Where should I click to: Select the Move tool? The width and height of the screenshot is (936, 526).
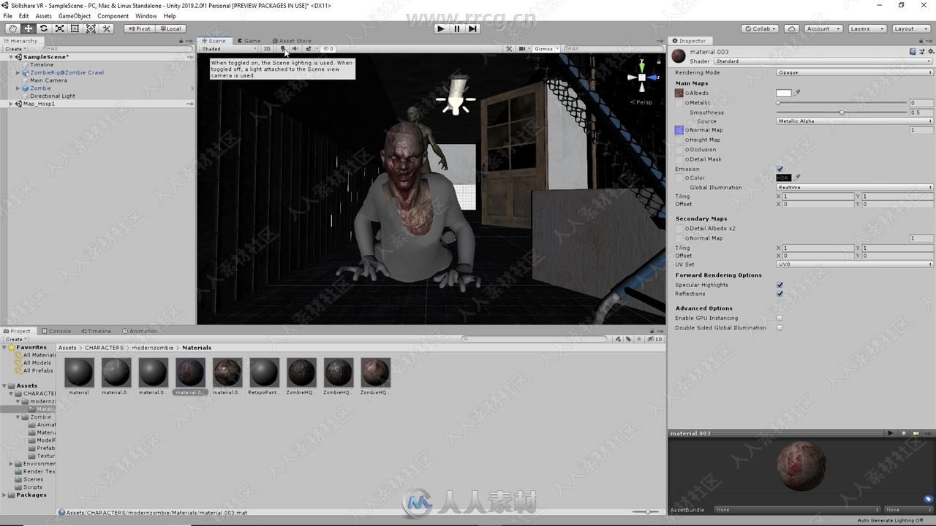[x=28, y=28]
